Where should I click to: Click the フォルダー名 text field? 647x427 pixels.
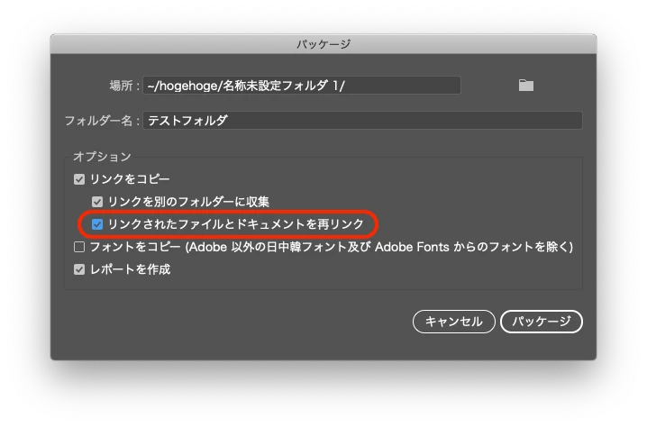click(x=362, y=121)
